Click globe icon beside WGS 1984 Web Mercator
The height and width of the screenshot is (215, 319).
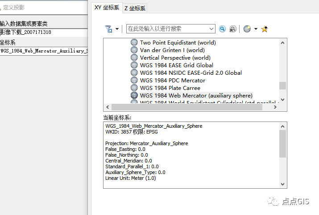point(134,95)
